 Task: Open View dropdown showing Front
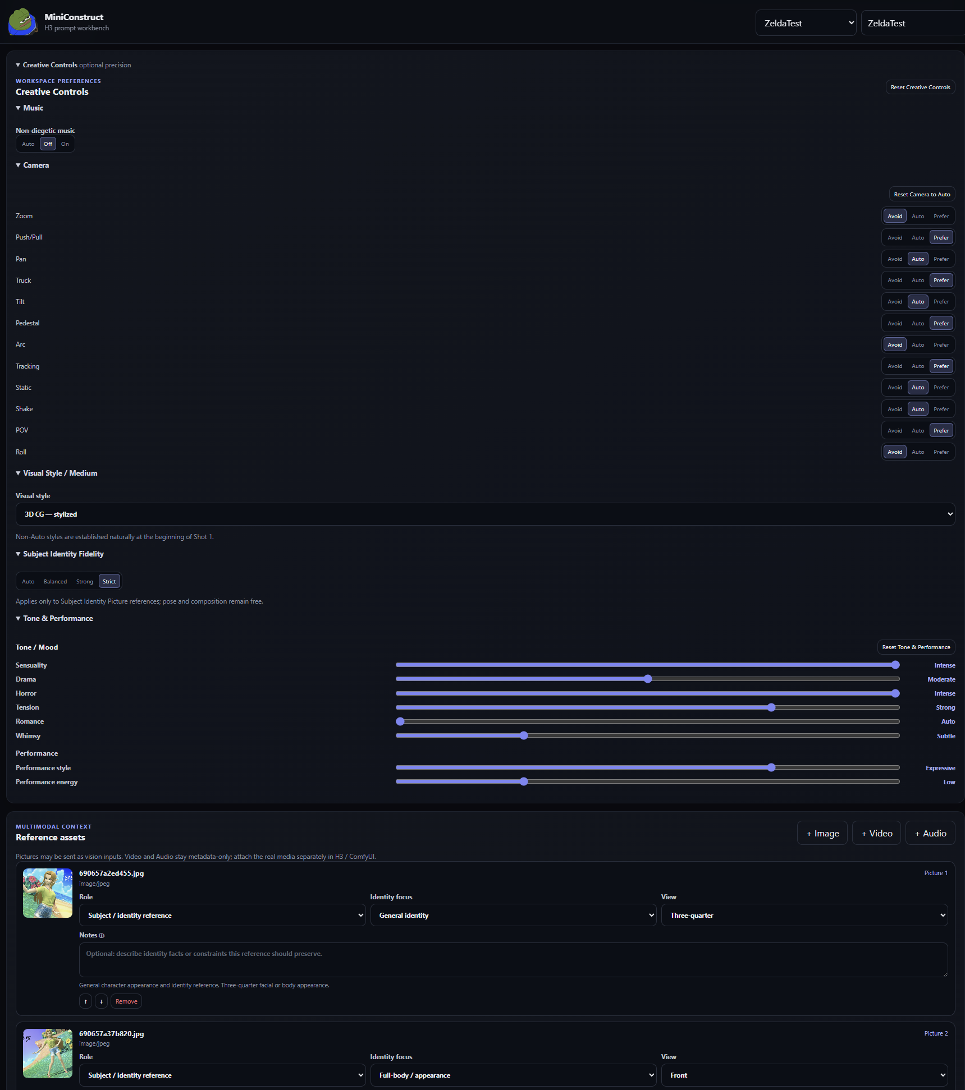click(x=804, y=1075)
